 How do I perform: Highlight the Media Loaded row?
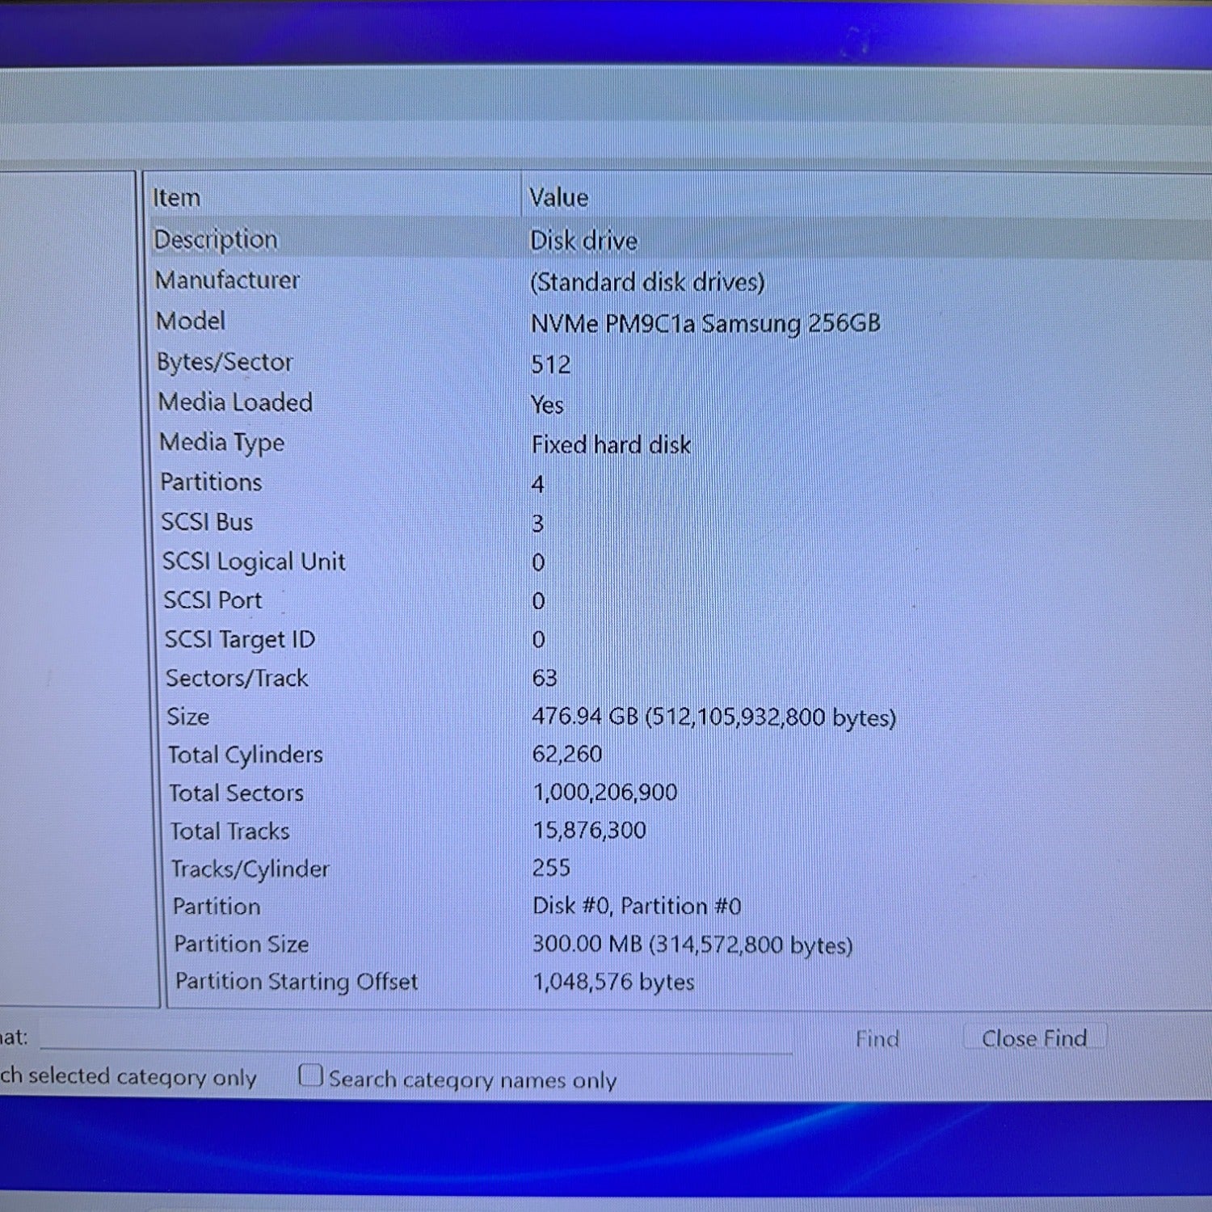click(x=235, y=402)
